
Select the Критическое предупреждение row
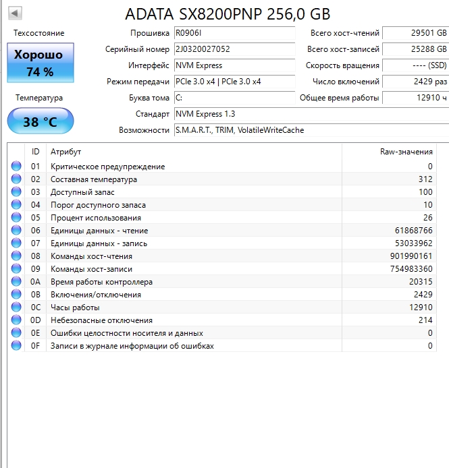pyautogui.click(x=222, y=166)
